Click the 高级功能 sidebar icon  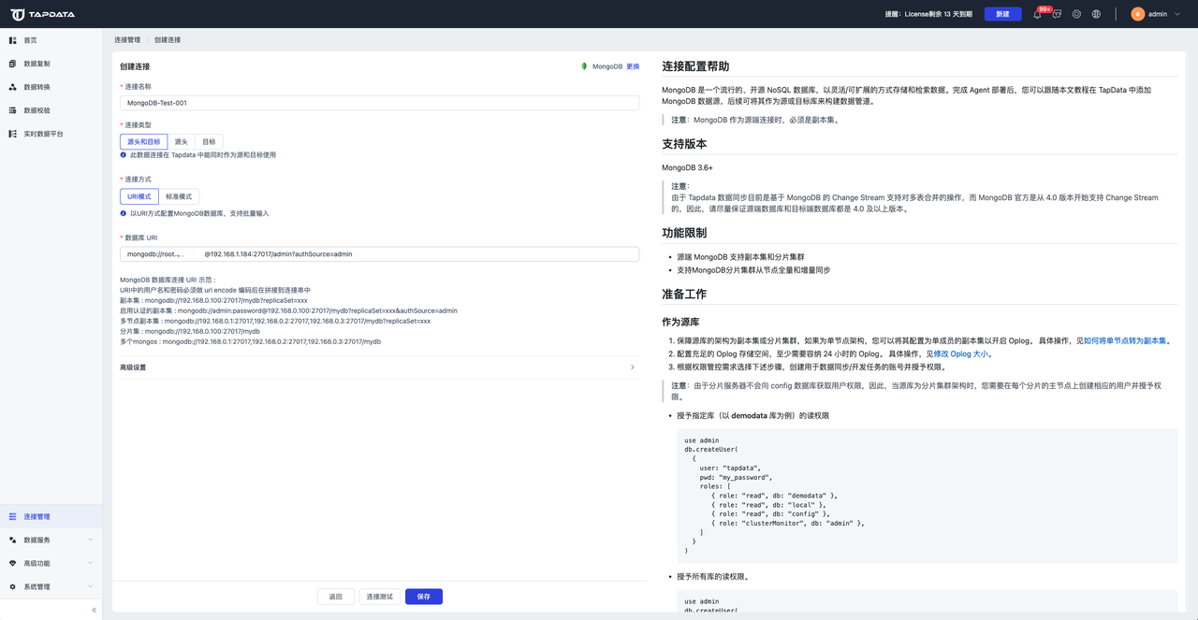point(12,563)
